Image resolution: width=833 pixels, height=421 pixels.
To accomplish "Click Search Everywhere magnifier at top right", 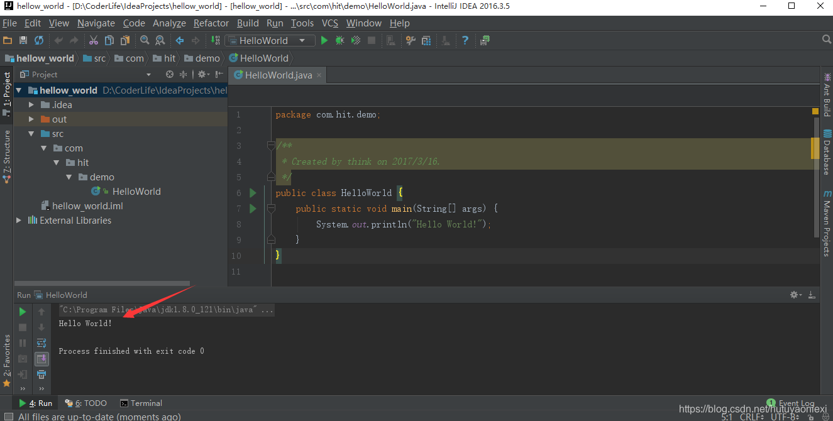I will coord(827,40).
